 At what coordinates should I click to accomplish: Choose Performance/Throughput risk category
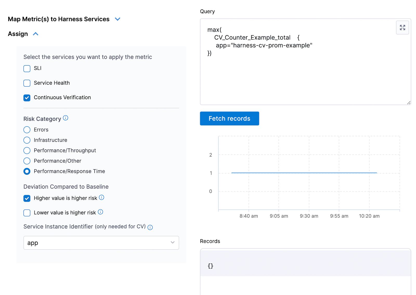pos(27,150)
